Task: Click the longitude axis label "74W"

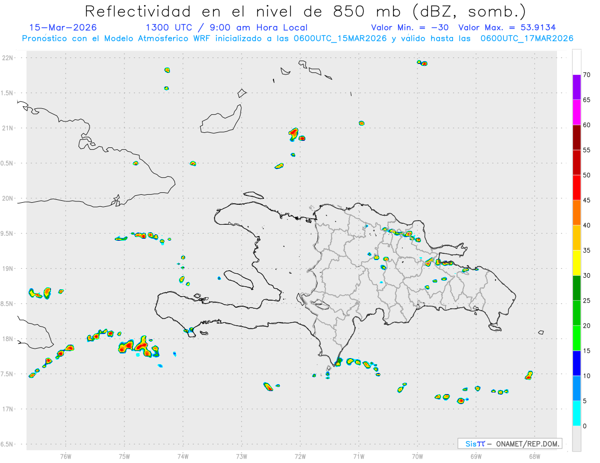Action: coord(183,456)
